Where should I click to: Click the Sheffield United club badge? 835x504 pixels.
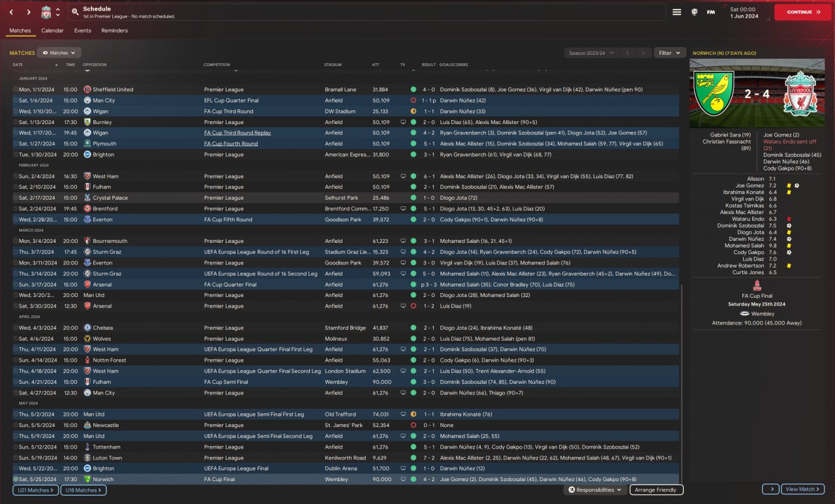tap(87, 89)
